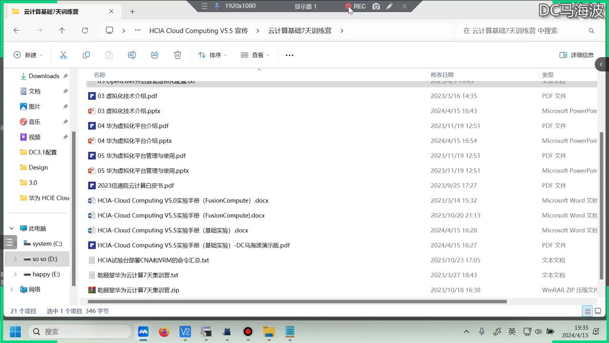Unpin the 视频 quick access pin
Screen dimensions: 609x343
coord(65,137)
